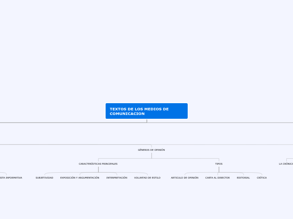This screenshot has height=219, width=293.
Task: Select the cut-off INFORMATIVA node at left
Action: click(x=11, y=178)
